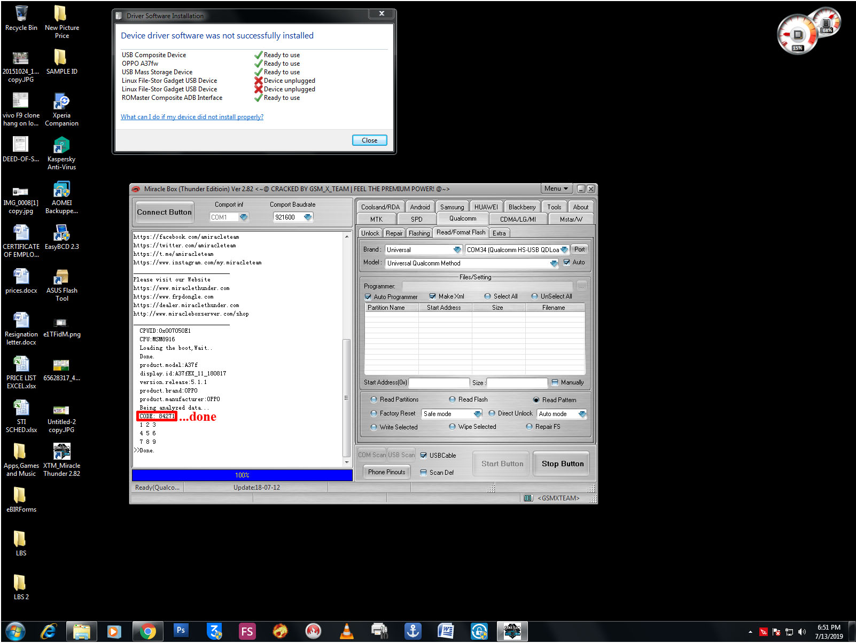The image size is (856, 643).
Task: Click the Phone Pinouts button
Action: [x=387, y=472]
